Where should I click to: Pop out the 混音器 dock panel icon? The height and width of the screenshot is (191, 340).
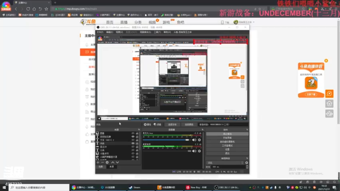pos(203,130)
